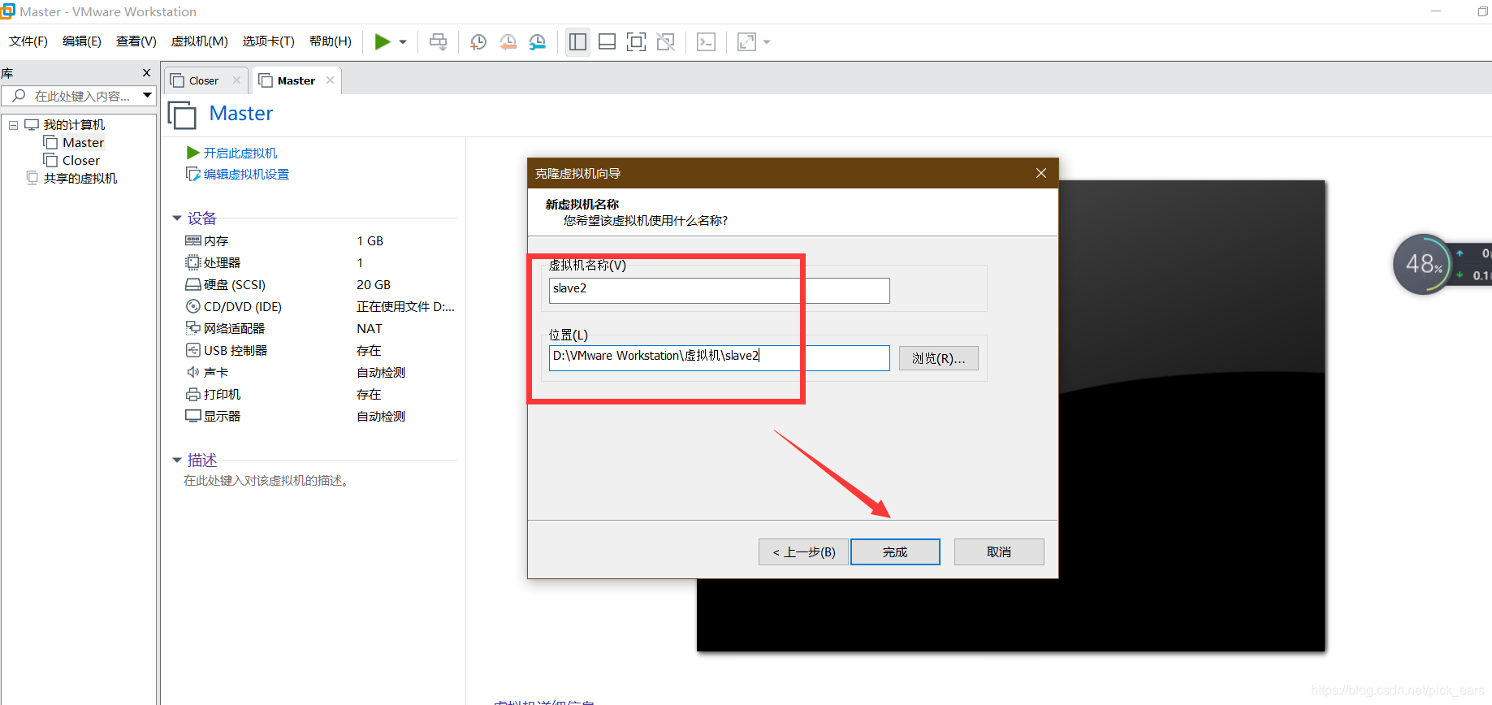Click the 位置 path input field

pyautogui.click(x=719, y=358)
